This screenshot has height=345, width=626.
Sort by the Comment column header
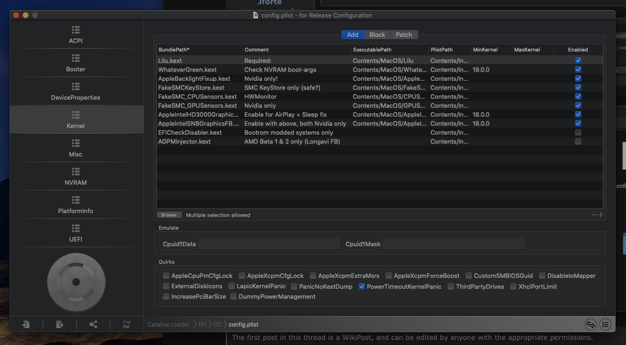[x=296, y=50]
